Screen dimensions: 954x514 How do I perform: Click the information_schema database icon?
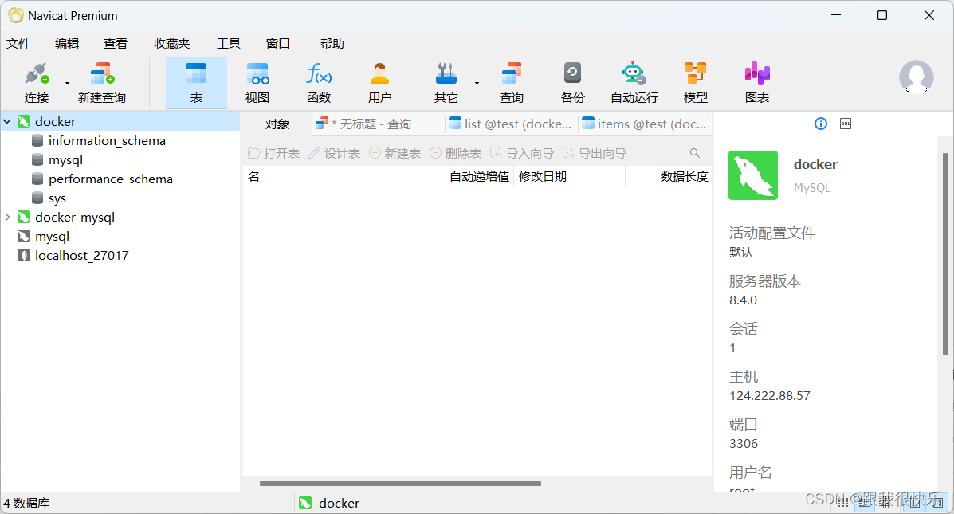(37, 140)
